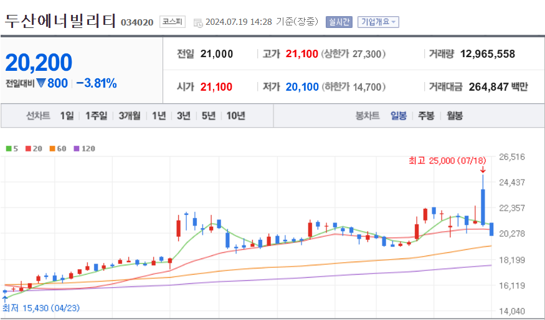Click the green 5-day moving average swatch
545x320 pixels.
coord(9,149)
